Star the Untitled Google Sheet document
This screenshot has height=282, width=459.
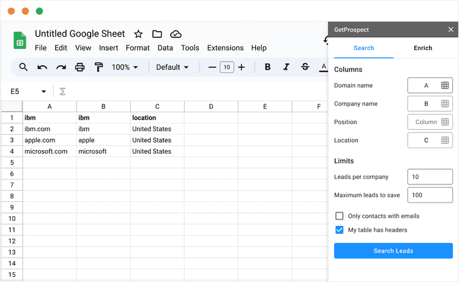(138, 34)
